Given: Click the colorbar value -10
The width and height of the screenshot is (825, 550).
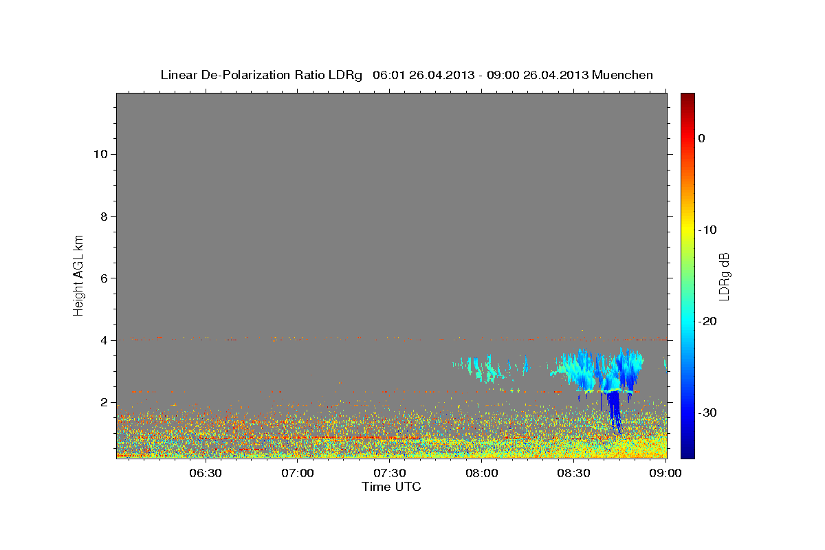Looking at the screenshot, I should click(x=706, y=230).
